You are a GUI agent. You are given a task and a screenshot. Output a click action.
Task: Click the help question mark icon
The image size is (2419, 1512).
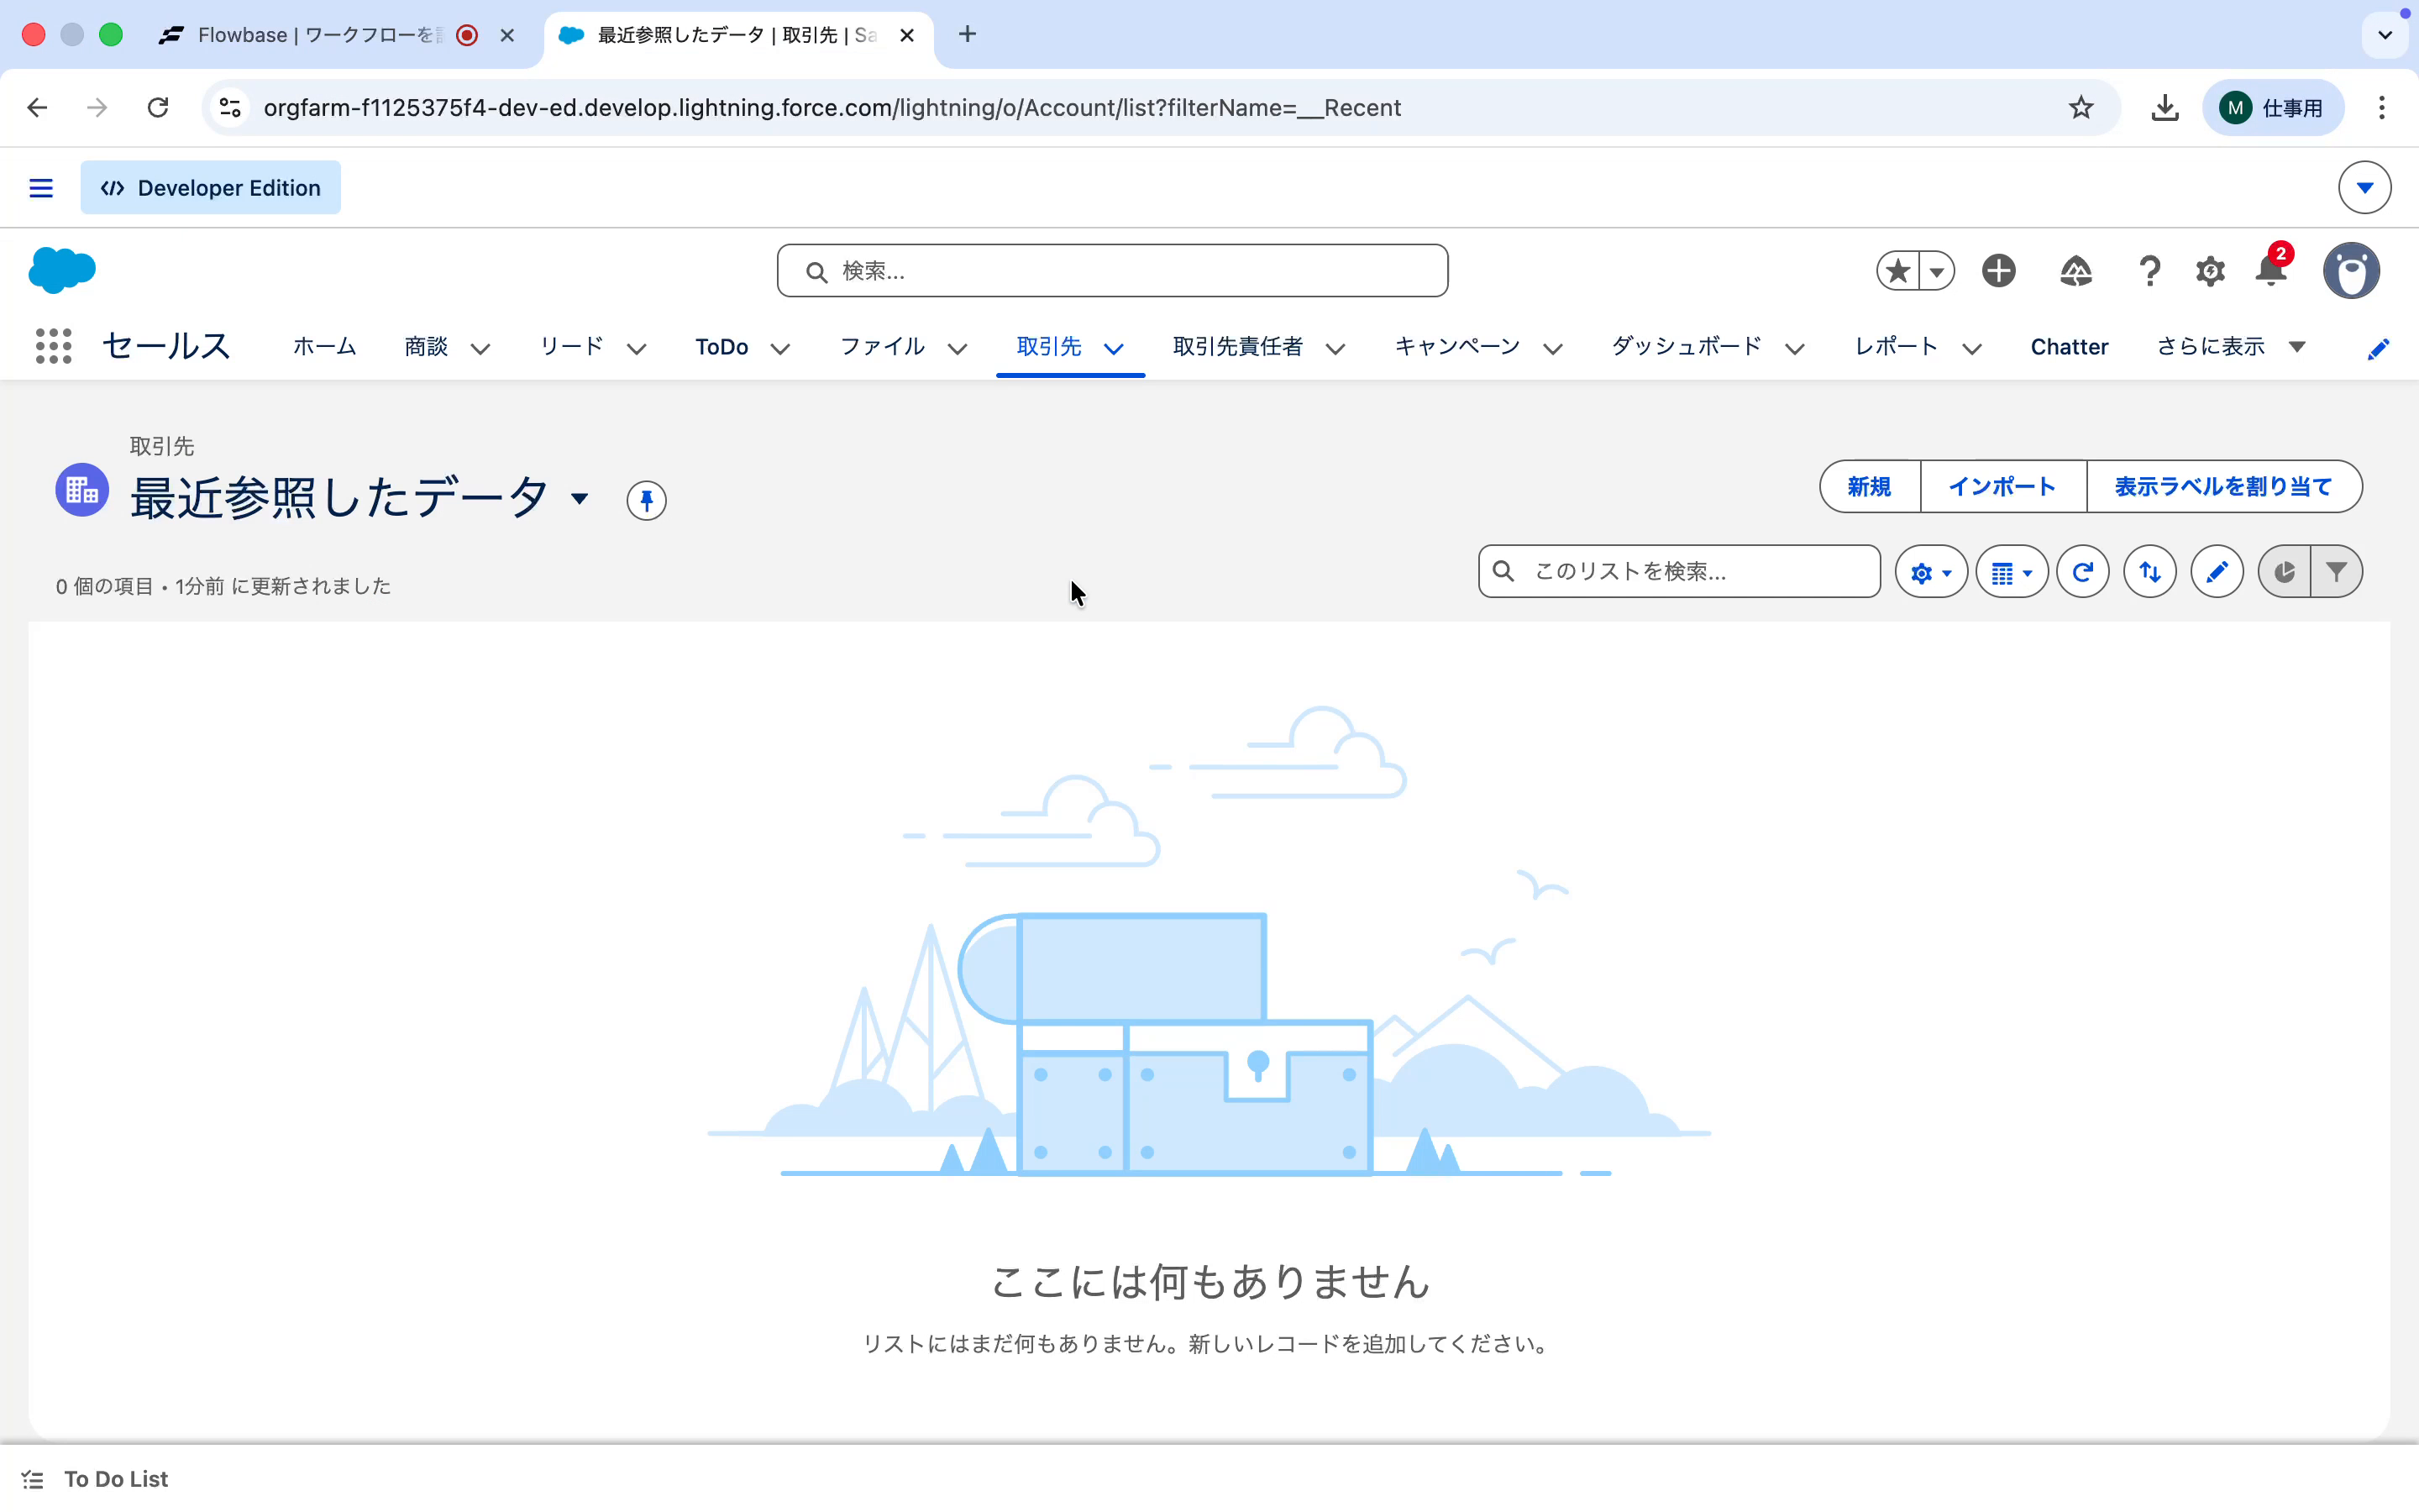click(2148, 271)
